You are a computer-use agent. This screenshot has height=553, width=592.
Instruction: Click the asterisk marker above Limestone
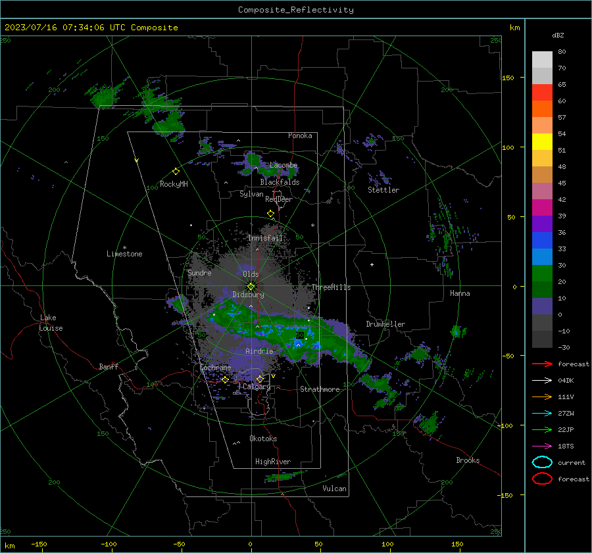pyautogui.click(x=124, y=248)
